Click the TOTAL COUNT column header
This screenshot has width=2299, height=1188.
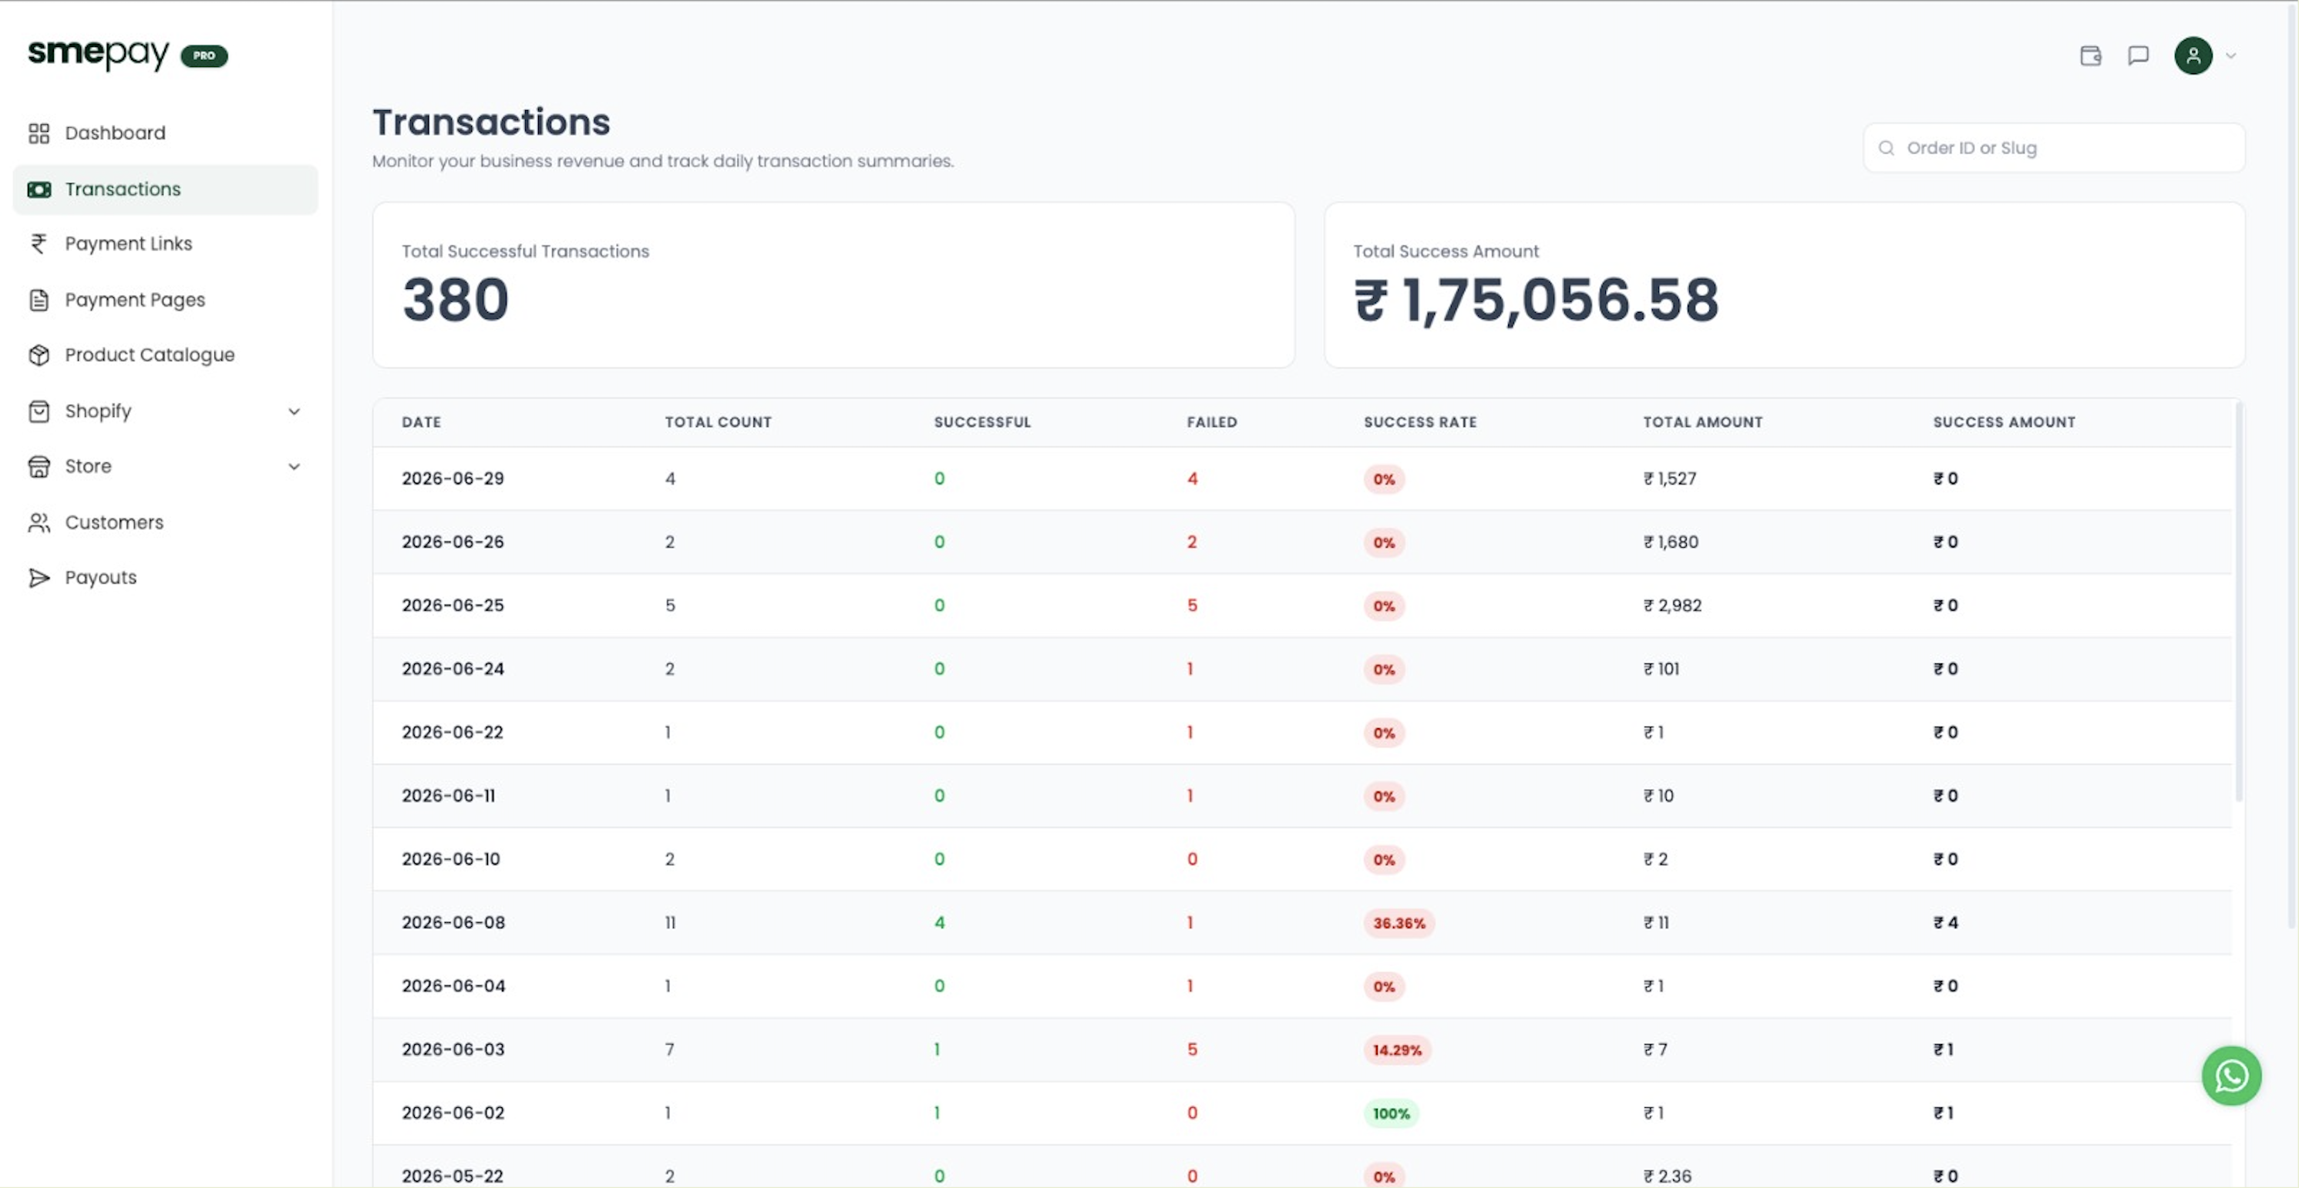click(718, 422)
